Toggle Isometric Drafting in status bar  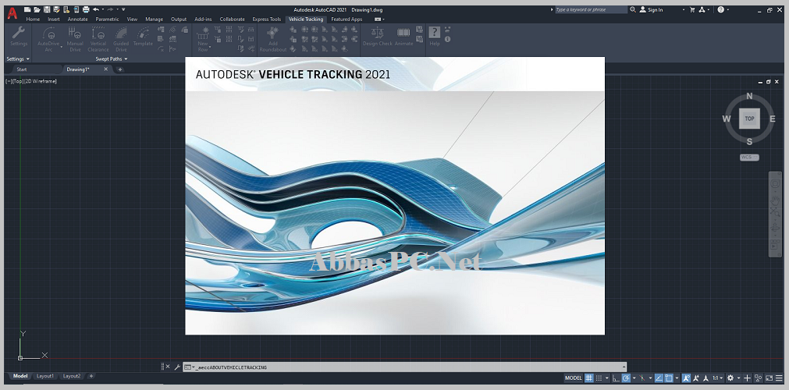642,378
